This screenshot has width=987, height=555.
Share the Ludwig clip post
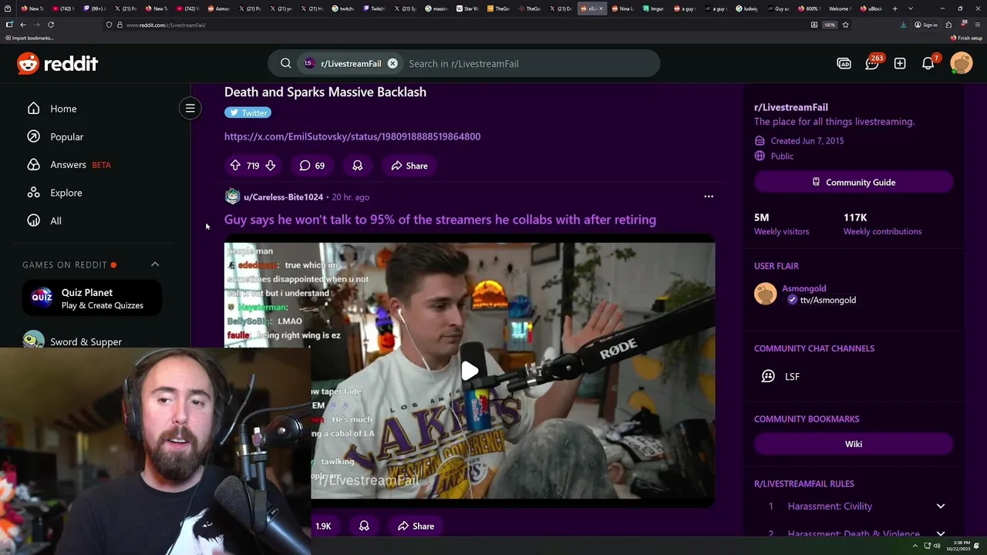click(x=416, y=526)
